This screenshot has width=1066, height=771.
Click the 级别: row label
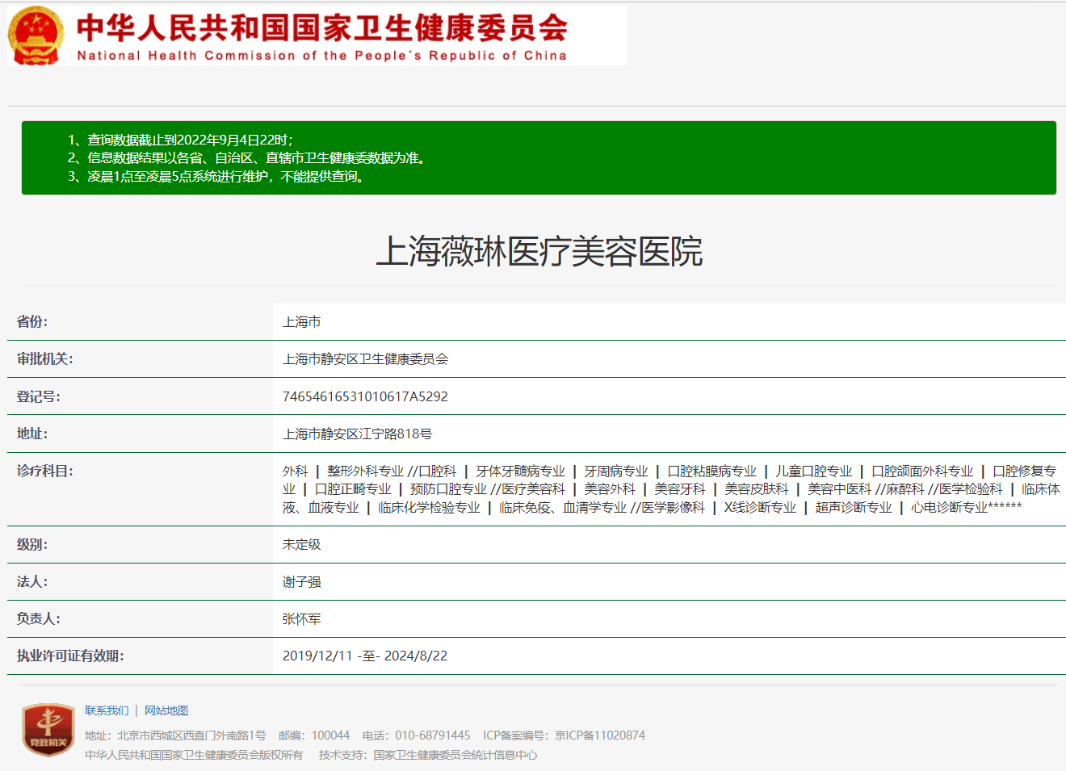click(32, 545)
